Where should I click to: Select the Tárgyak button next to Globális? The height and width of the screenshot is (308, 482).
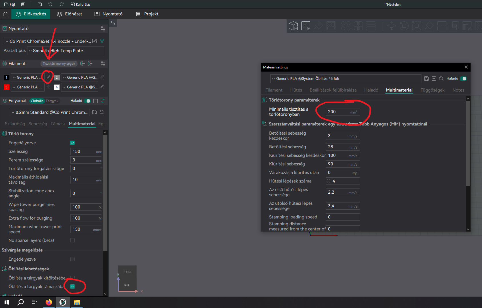pos(52,101)
